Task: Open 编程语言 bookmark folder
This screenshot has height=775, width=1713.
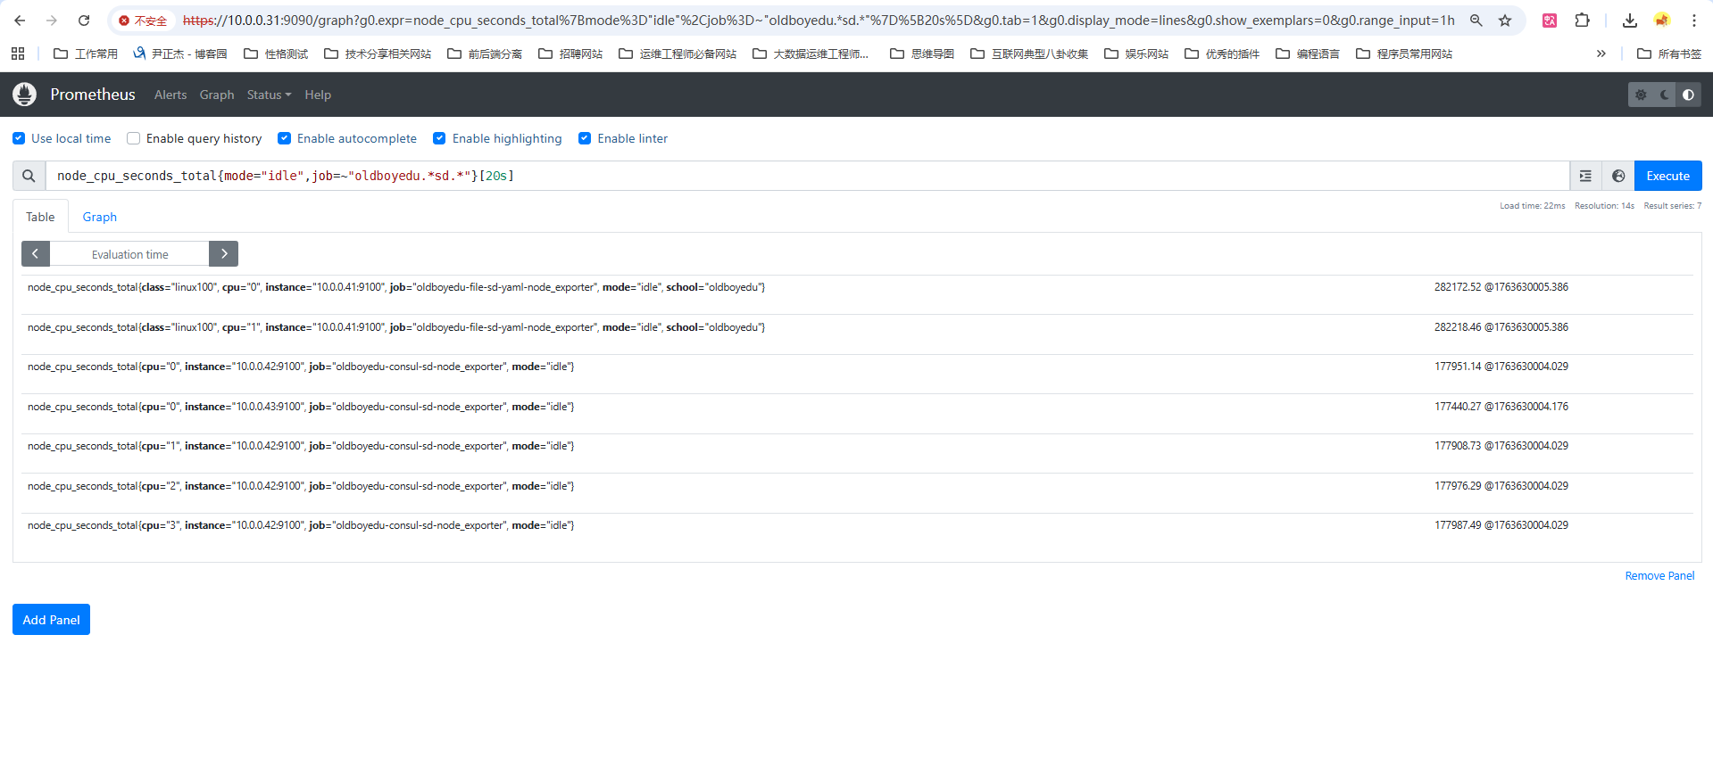Action: (1308, 54)
